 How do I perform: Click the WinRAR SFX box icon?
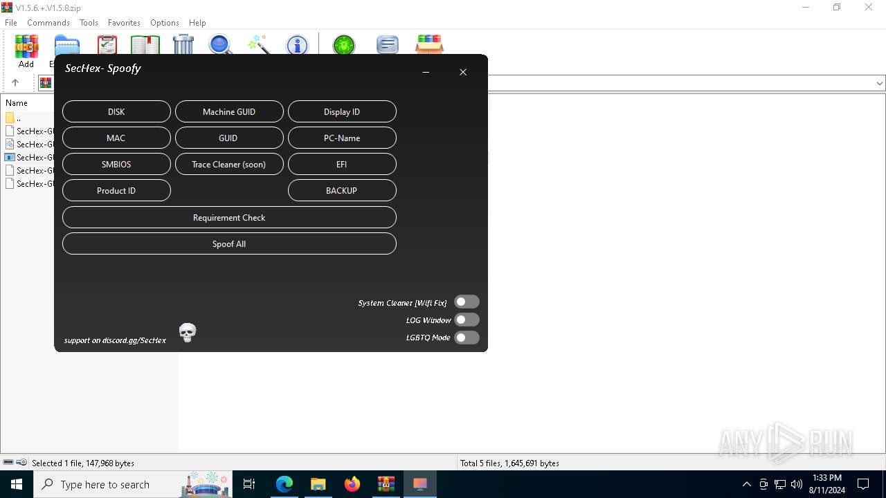[x=429, y=44]
